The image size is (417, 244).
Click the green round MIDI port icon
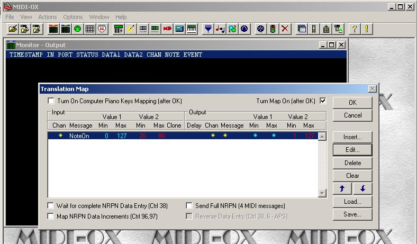click(x=77, y=29)
